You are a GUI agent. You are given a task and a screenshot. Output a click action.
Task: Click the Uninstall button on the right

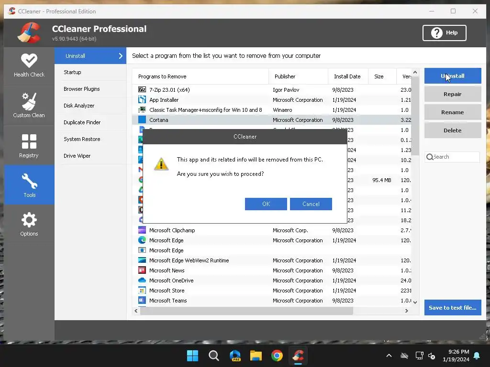[x=453, y=76]
